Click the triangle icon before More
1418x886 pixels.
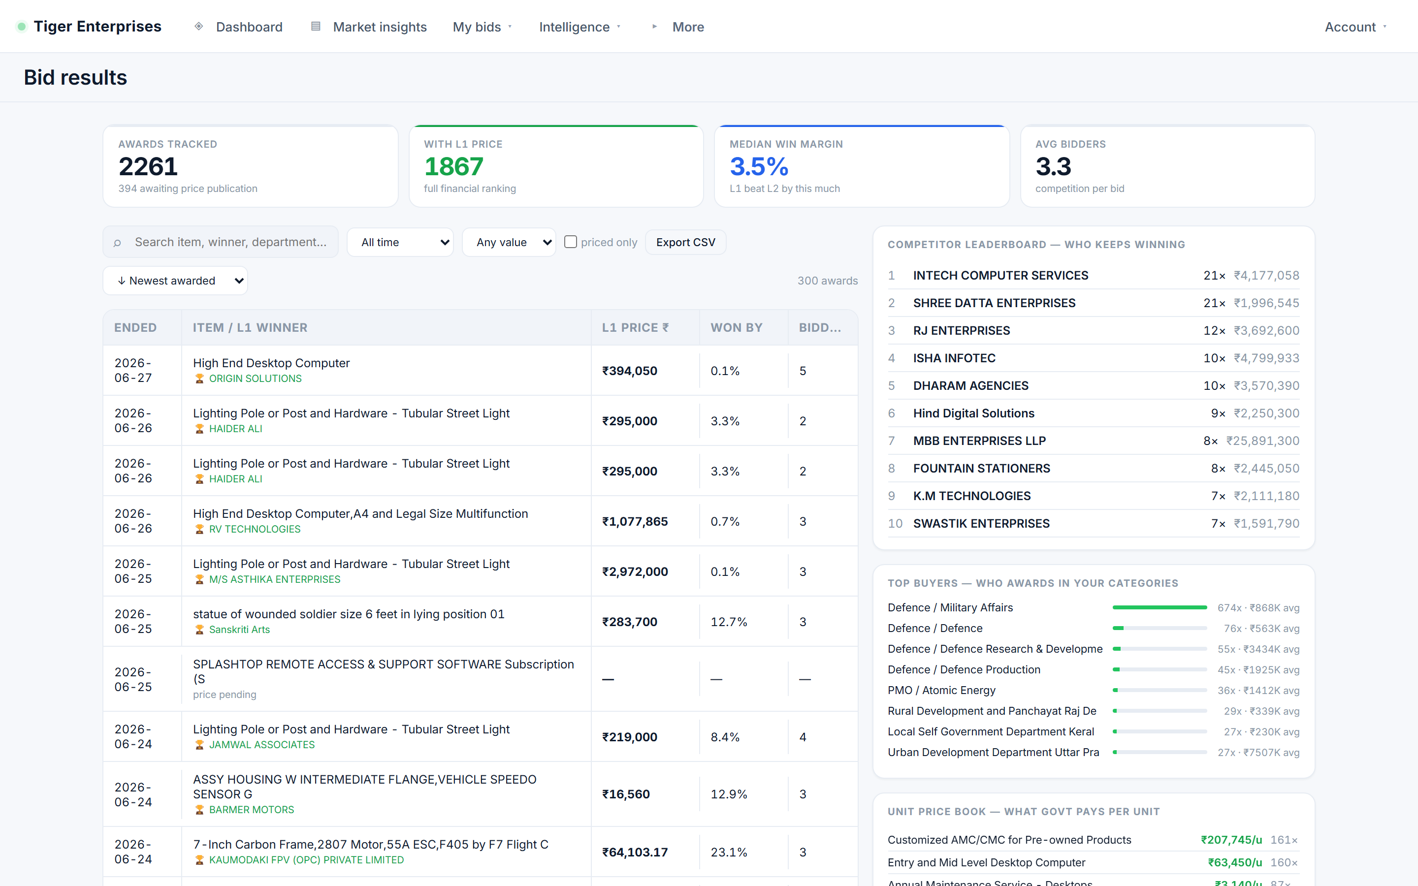[654, 27]
